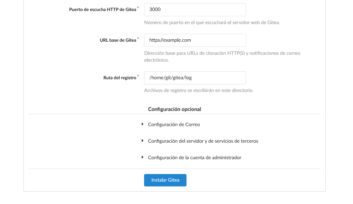Viewport: 353px width, 204px height.
Task: Open Configuración del servidor y de servicios de terceros
Action: click(203, 141)
